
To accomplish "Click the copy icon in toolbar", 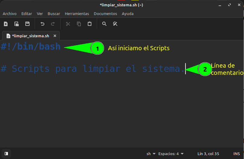I will [x=79, y=24].
